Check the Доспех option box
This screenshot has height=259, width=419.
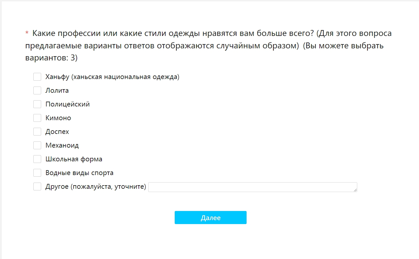click(x=37, y=132)
